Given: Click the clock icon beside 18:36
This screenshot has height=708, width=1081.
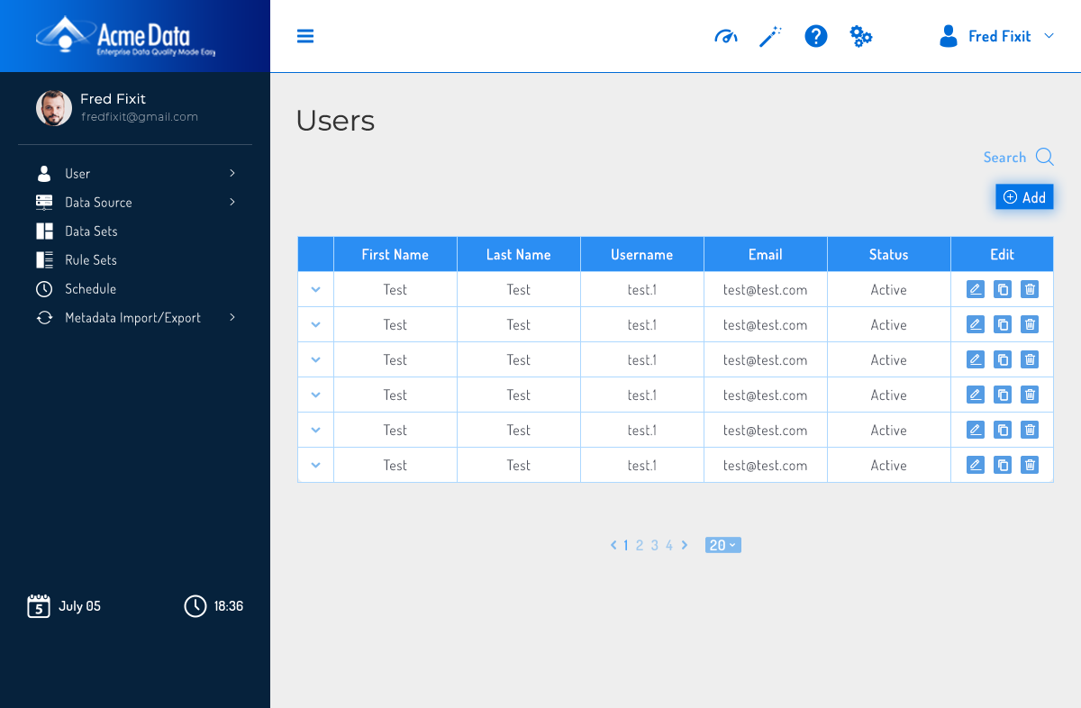Looking at the screenshot, I should tap(195, 606).
